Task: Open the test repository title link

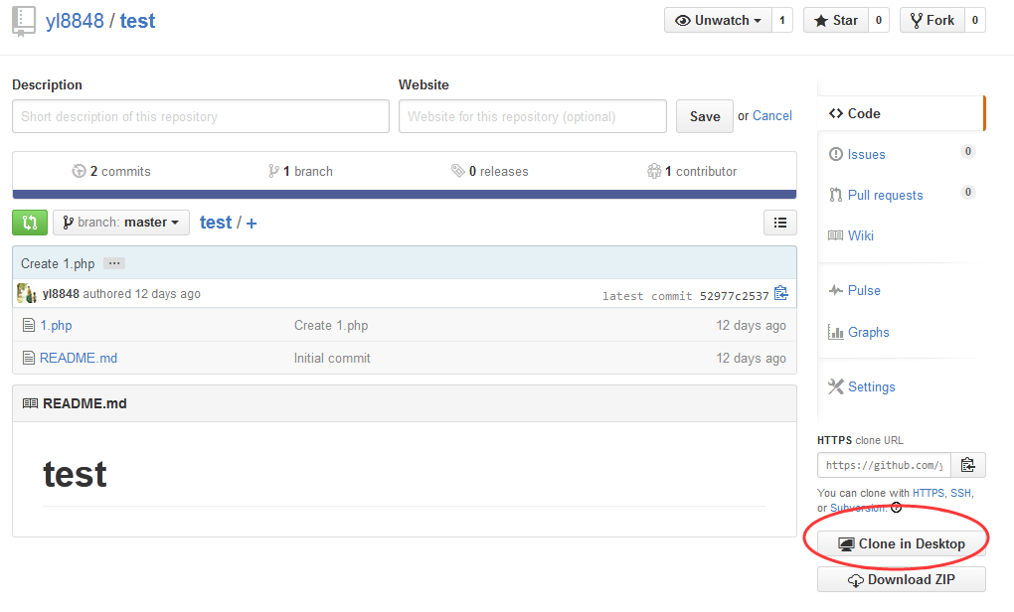Action: (x=137, y=21)
